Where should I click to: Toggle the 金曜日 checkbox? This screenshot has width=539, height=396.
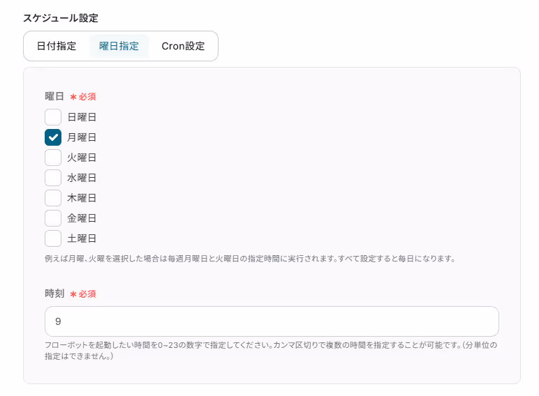[x=53, y=218]
